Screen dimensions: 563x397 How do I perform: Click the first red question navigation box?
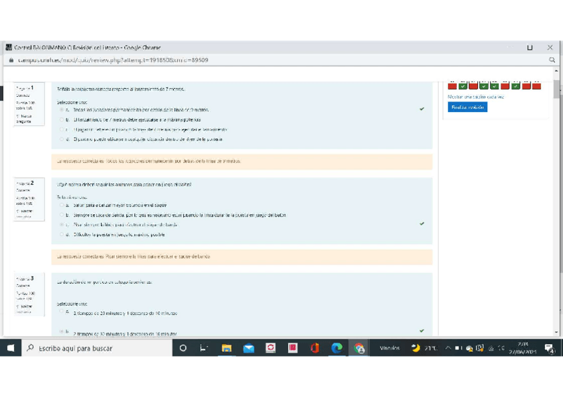(x=452, y=85)
